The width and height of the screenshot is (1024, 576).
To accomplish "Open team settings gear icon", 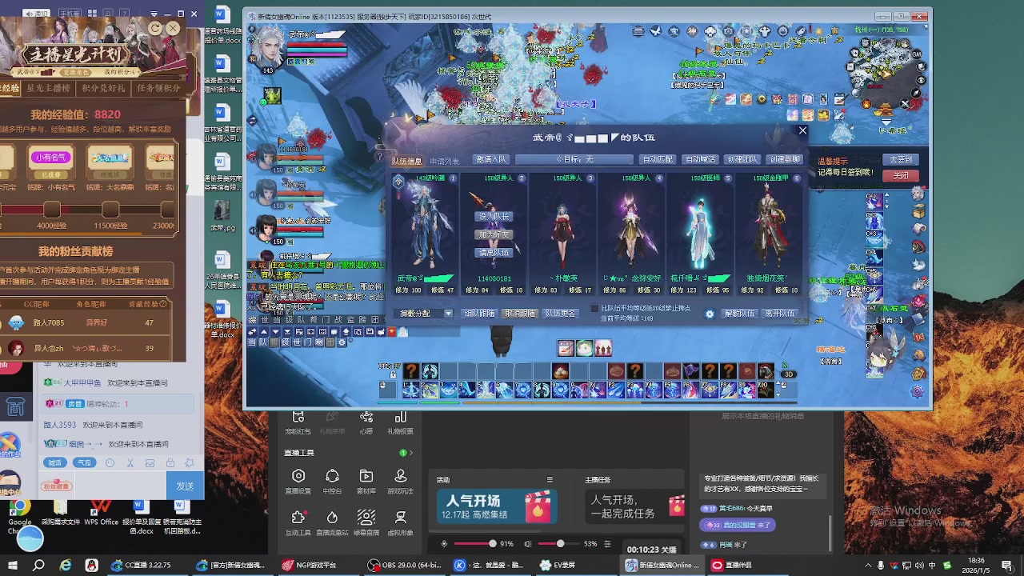I will coord(710,314).
